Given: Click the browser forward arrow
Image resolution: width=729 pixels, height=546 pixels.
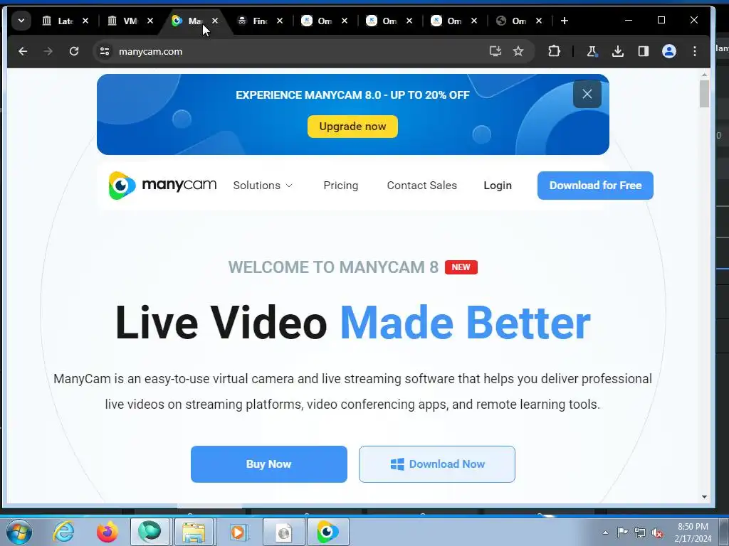Looking at the screenshot, I should [48, 51].
